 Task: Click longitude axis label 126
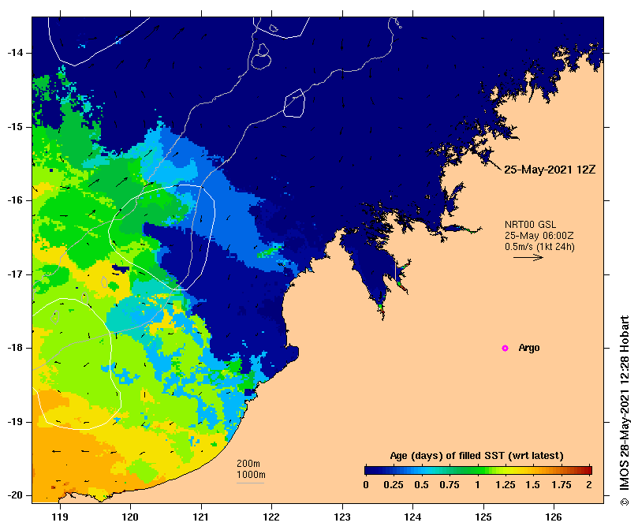554,517
